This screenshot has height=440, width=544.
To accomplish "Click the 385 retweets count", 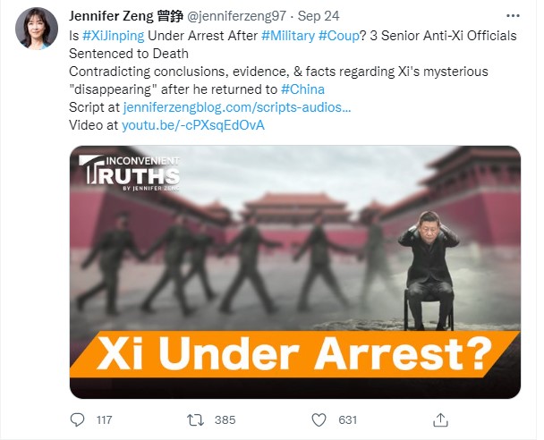I will coord(225,420).
